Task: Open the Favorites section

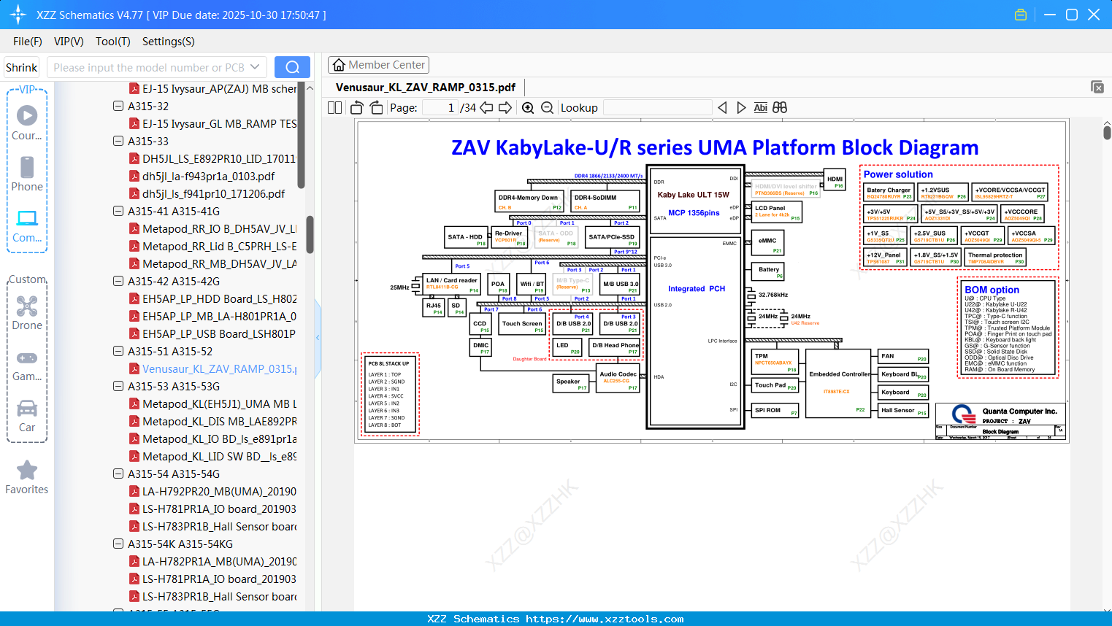Action: pos(27,478)
